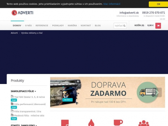
Task: Open the Kariéra menu item
Action: [72, 25]
